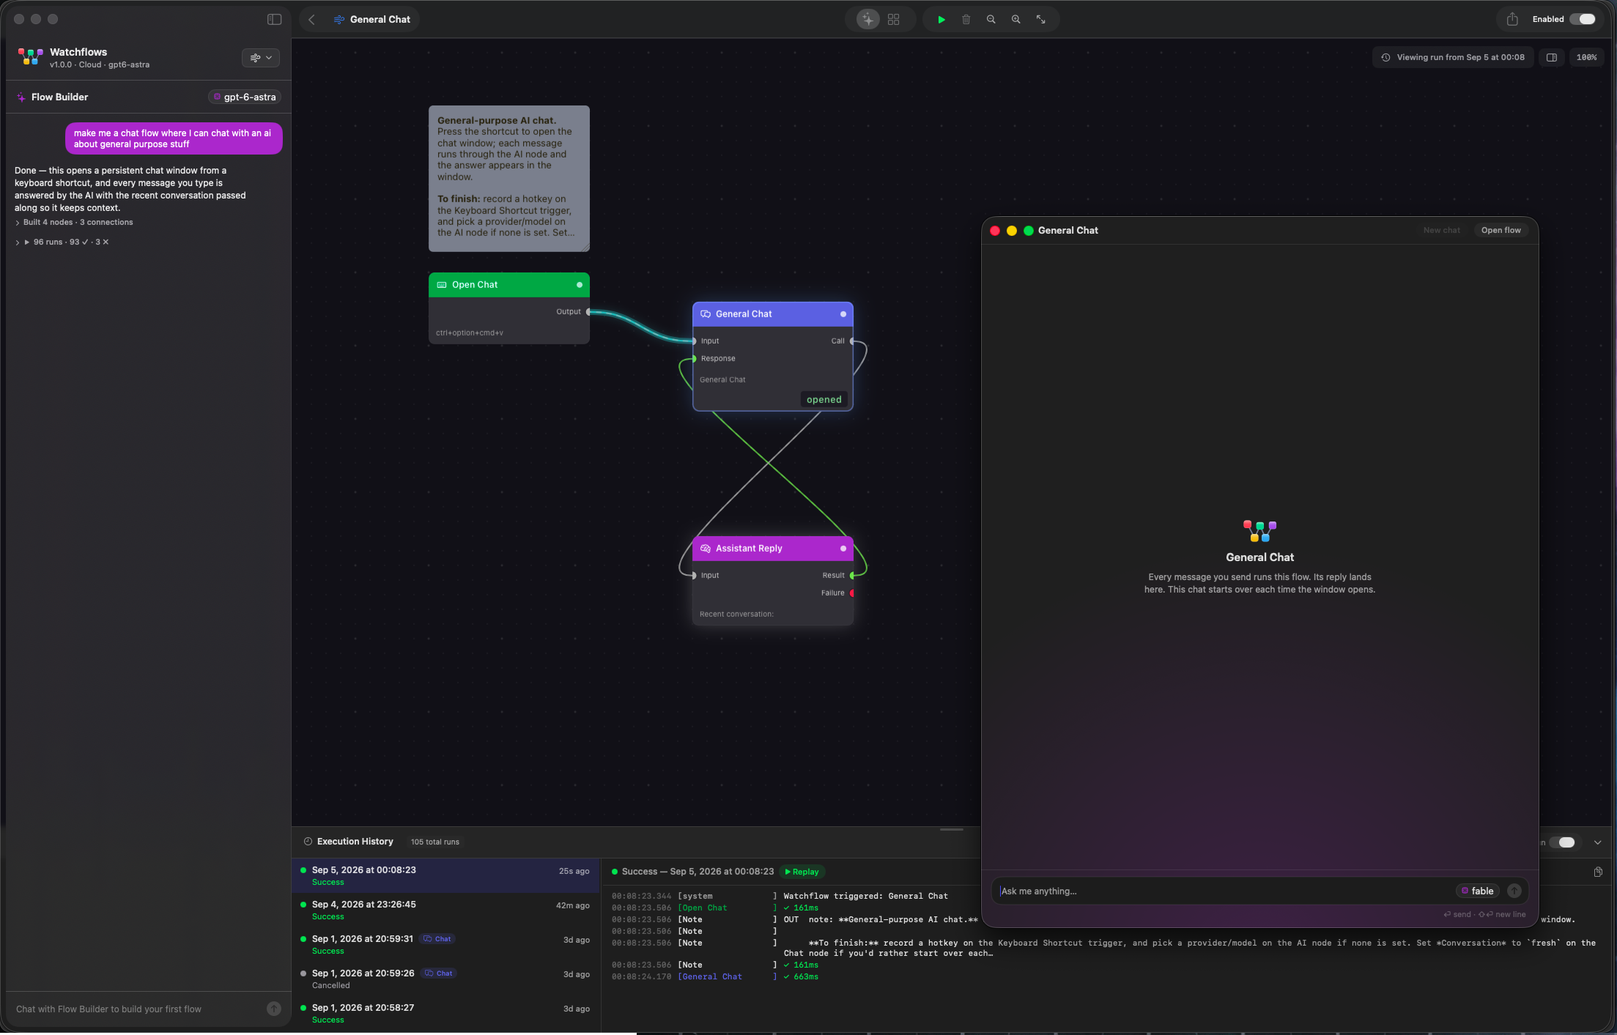
Task: Expand the '96 runs' summary row
Action: (62, 242)
